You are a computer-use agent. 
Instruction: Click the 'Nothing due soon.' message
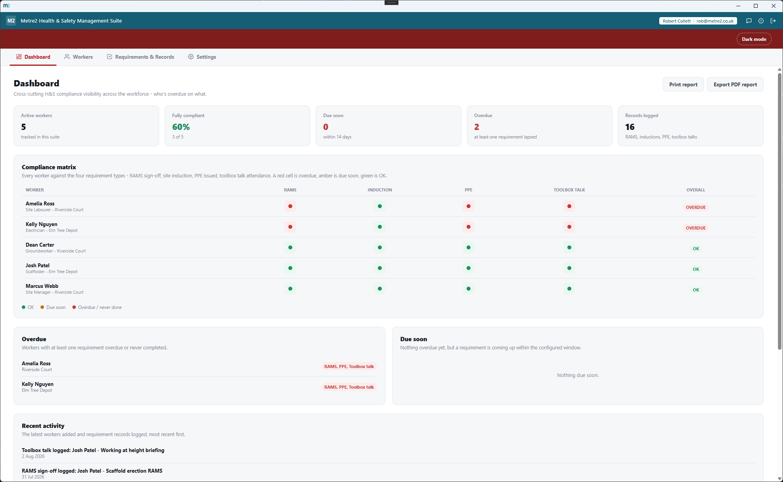pos(578,375)
